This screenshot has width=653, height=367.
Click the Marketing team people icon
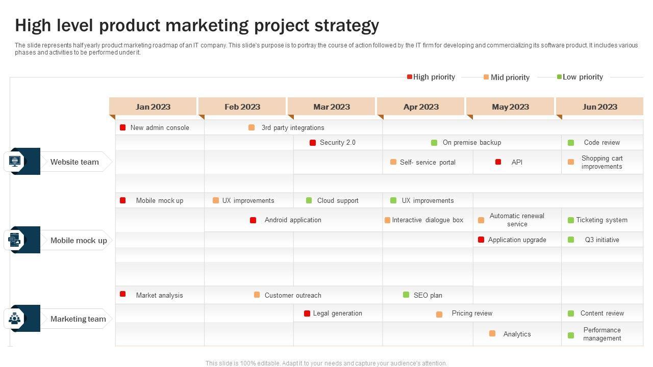15,319
